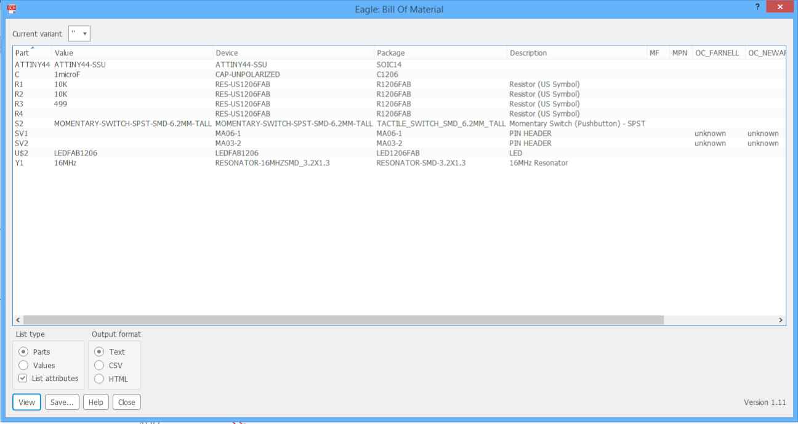
Task: Sort by the Device column header
Action: coord(294,53)
